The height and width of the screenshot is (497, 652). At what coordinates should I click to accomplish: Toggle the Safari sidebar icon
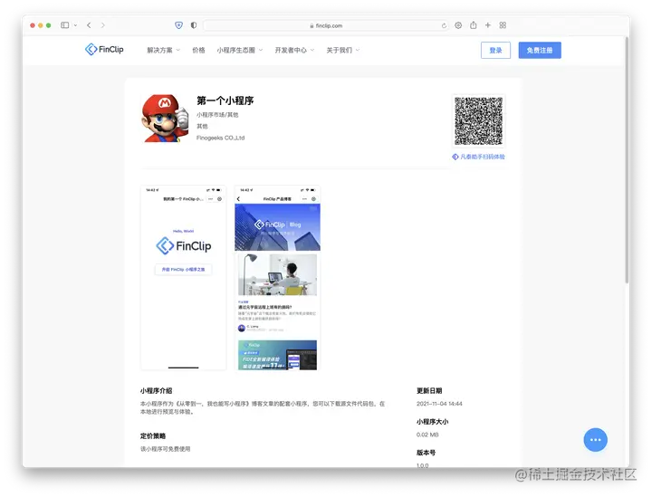(x=65, y=25)
